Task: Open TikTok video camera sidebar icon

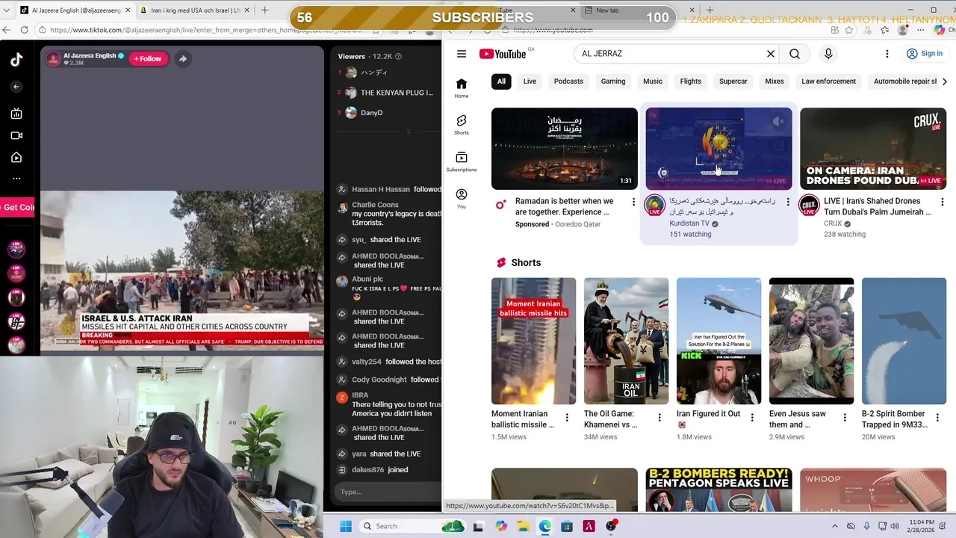Action: click(16, 135)
